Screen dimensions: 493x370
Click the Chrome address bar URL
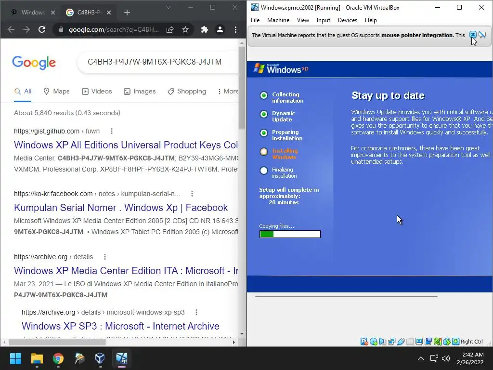tap(114, 29)
